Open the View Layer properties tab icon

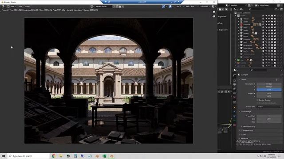coord(235,89)
